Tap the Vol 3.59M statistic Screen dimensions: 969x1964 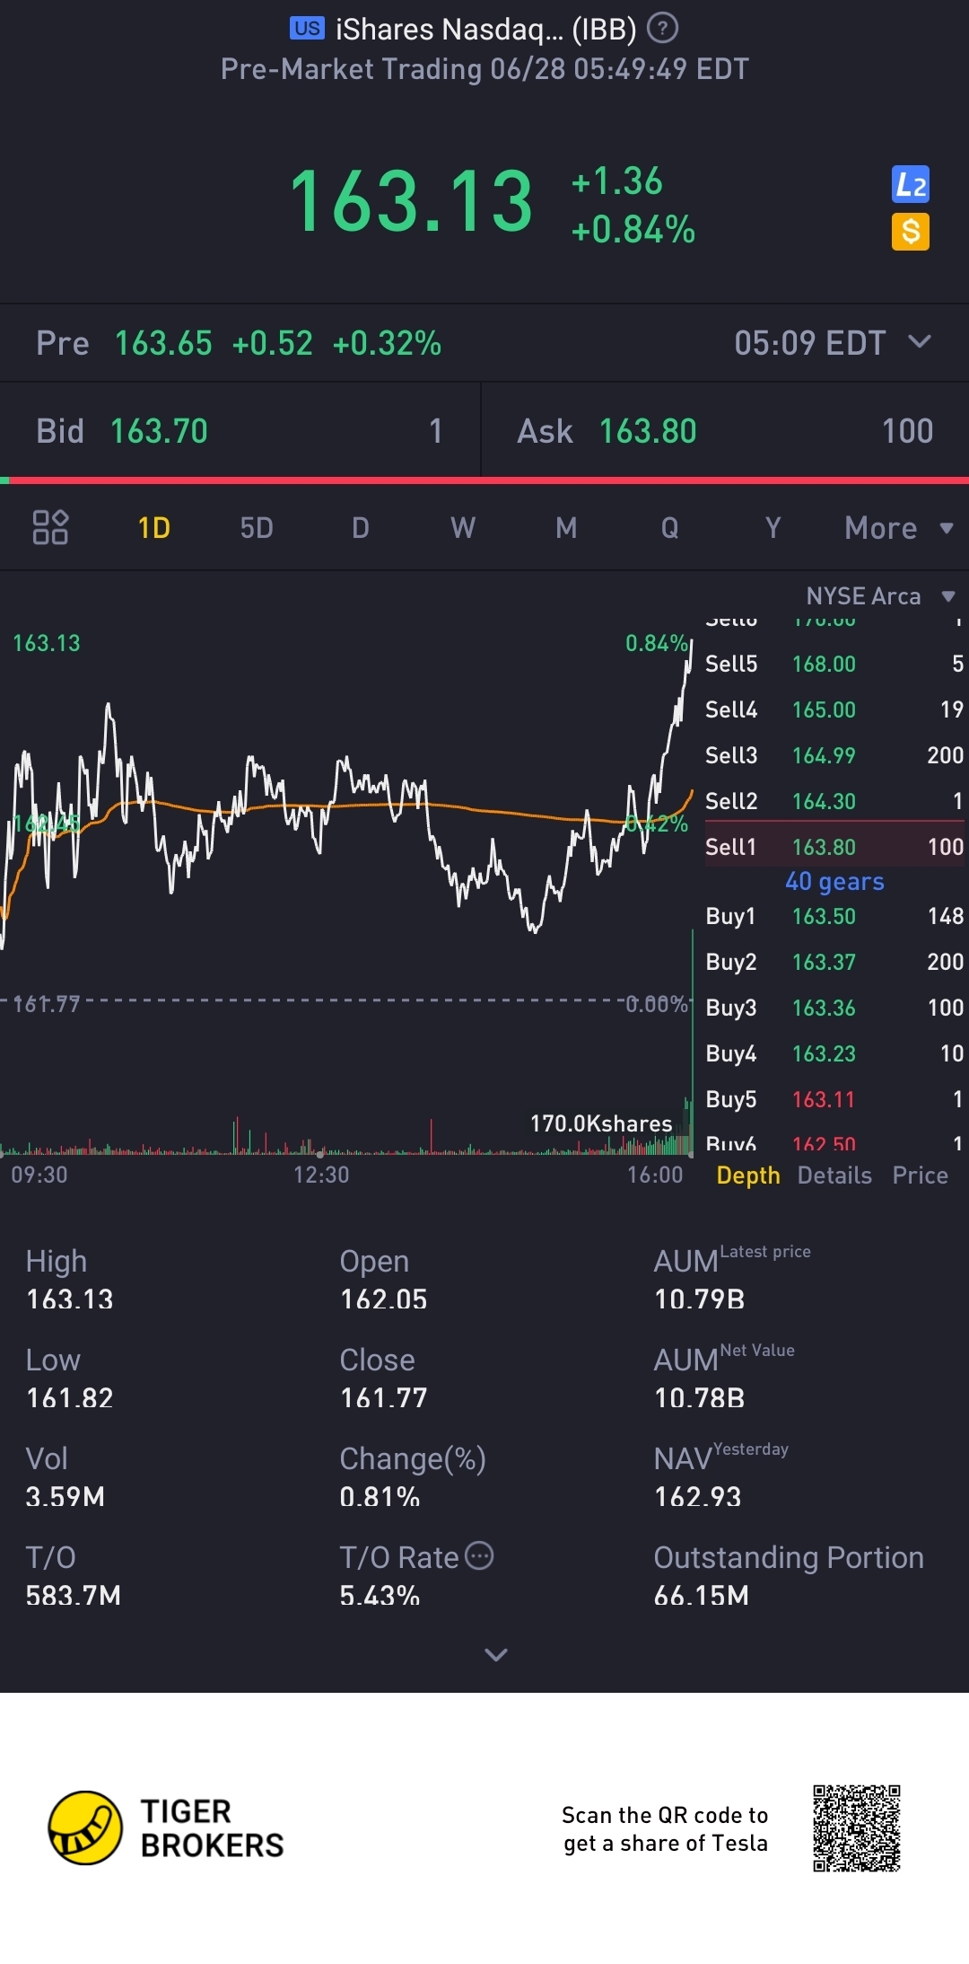coord(65,1477)
